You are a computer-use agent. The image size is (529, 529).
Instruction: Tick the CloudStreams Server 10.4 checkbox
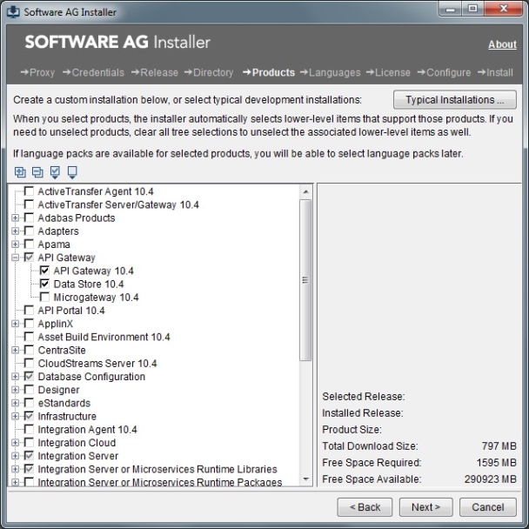tap(29, 363)
